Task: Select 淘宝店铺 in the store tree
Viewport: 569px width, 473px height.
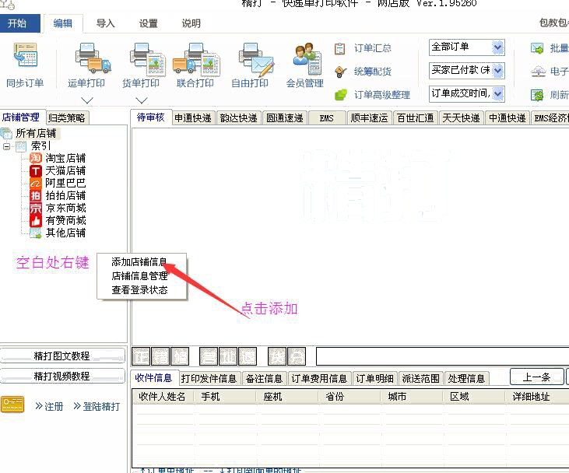Action: tap(65, 158)
